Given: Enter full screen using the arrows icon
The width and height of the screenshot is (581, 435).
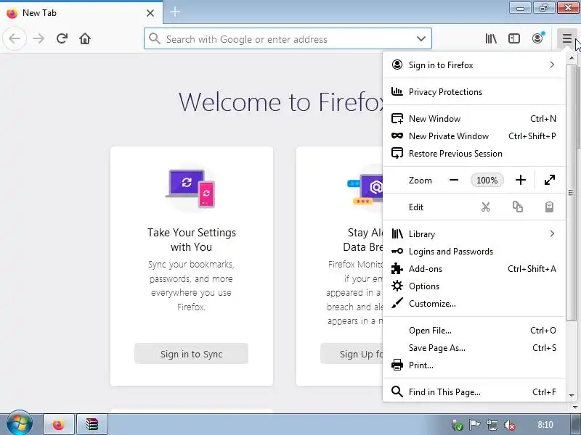Looking at the screenshot, I should (550, 180).
